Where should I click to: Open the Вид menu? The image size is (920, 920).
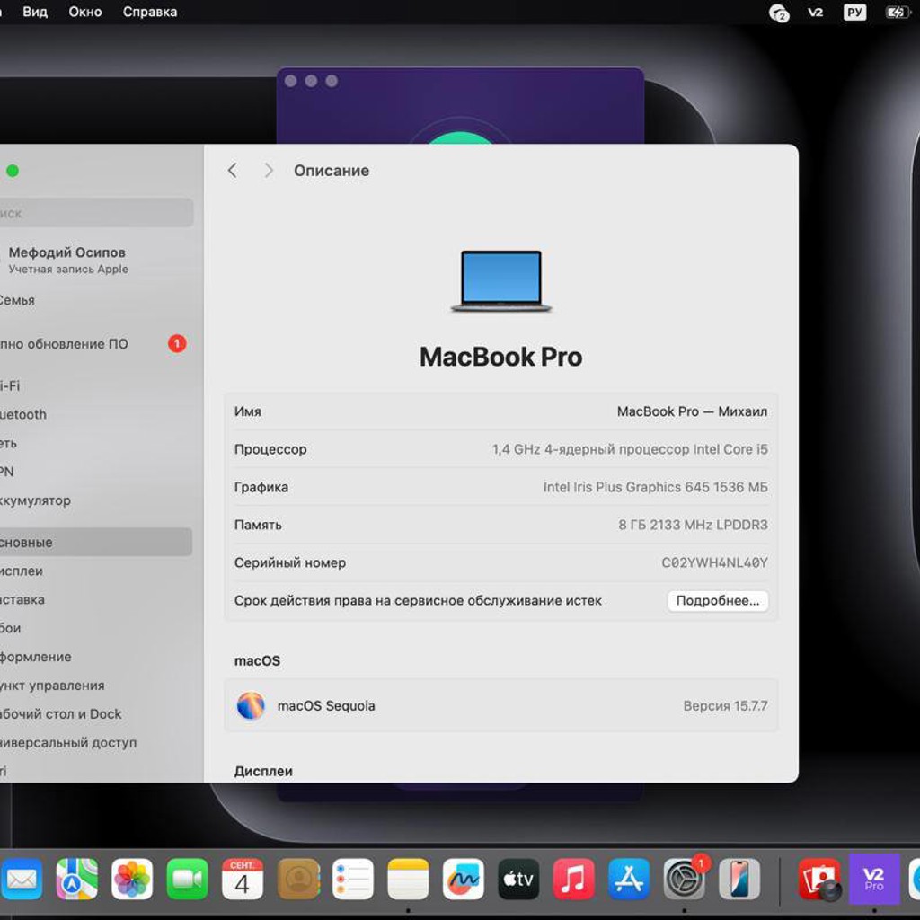coord(35,12)
